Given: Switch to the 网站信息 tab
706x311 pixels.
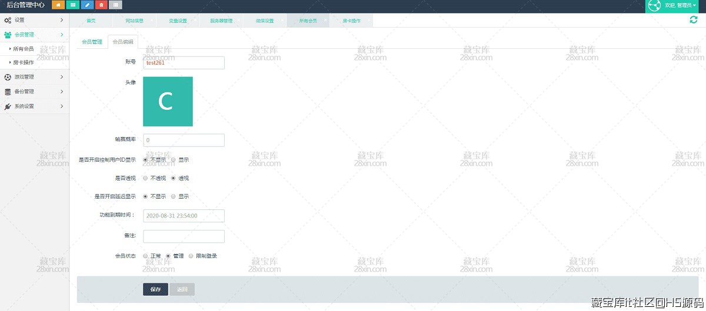Looking at the screenshot, I should pos(134,21).
